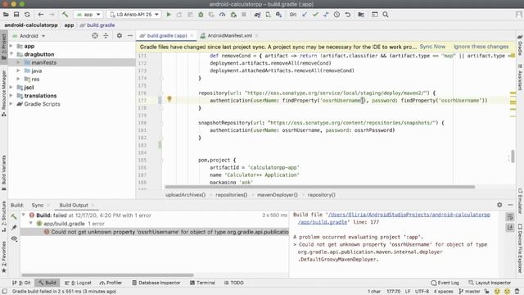
Task: Open the SDK Manager icon
Action: 278,15
